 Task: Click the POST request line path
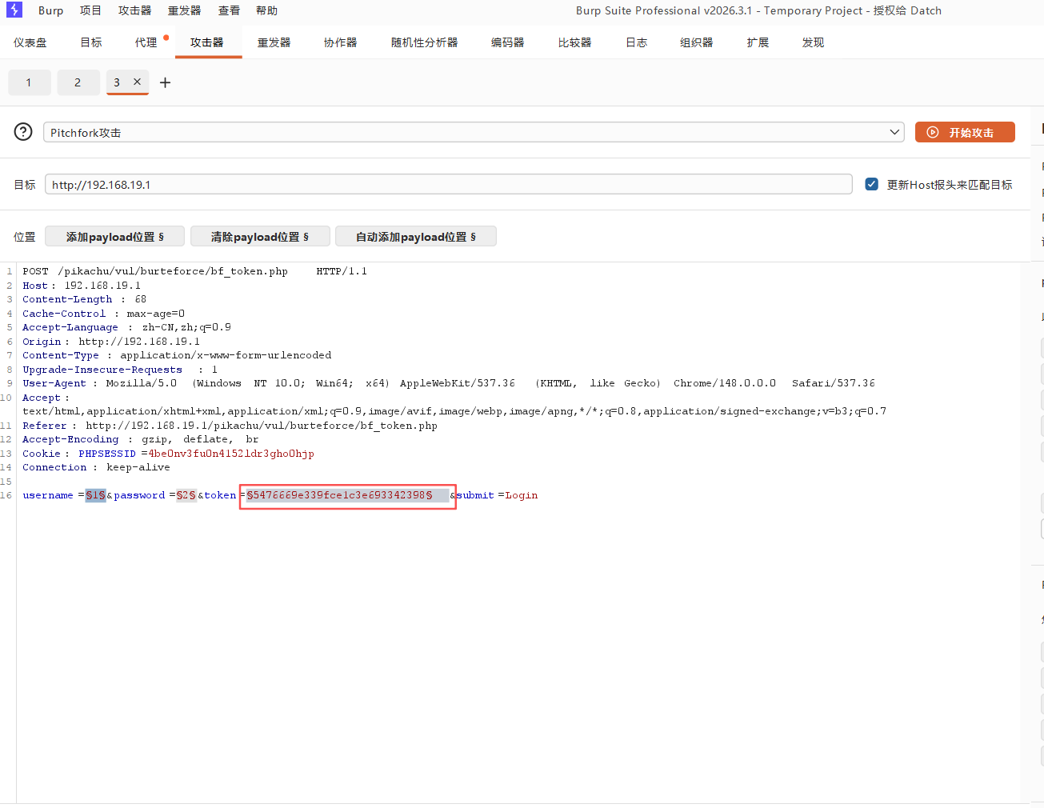(173, 271)
